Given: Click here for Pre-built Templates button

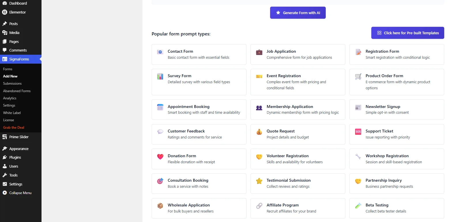Looking at the screenshot, I should click(408, 33).
